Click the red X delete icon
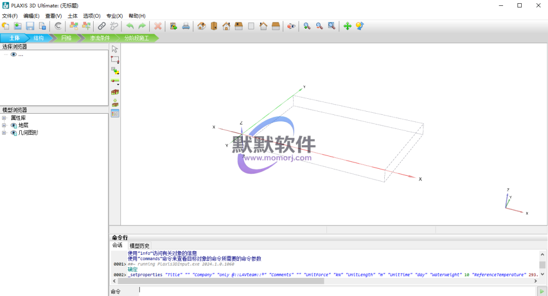The height and width of the screenshot is (296, 548). click(x=158, y=26)
